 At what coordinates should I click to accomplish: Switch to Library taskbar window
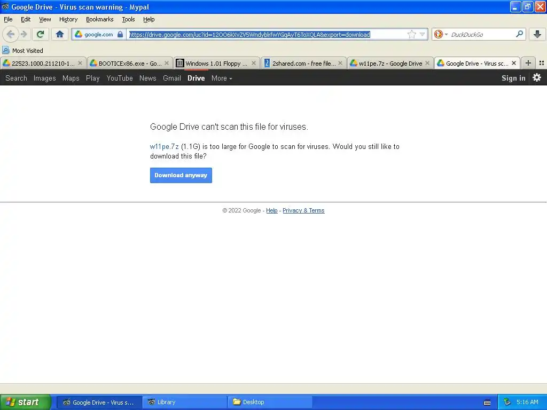(x=185, y=403)
